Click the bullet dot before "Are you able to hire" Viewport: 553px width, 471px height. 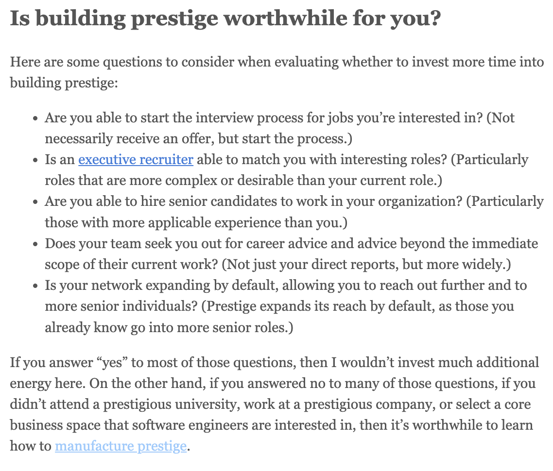pyautogui.click(x=35, y=202)
